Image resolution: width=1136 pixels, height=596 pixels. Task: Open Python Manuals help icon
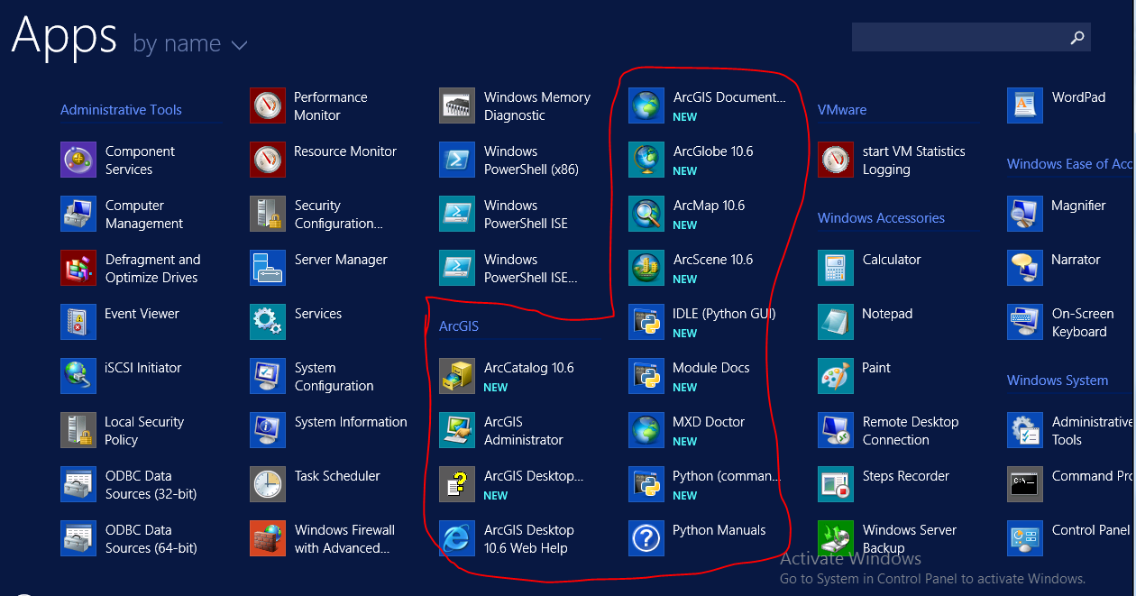646,539
